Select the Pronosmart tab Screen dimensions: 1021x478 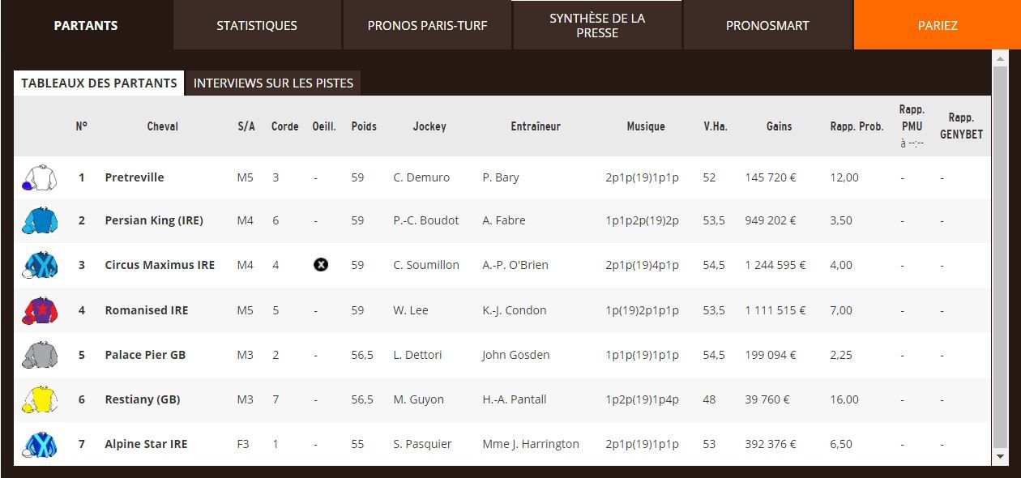[767, 25]
